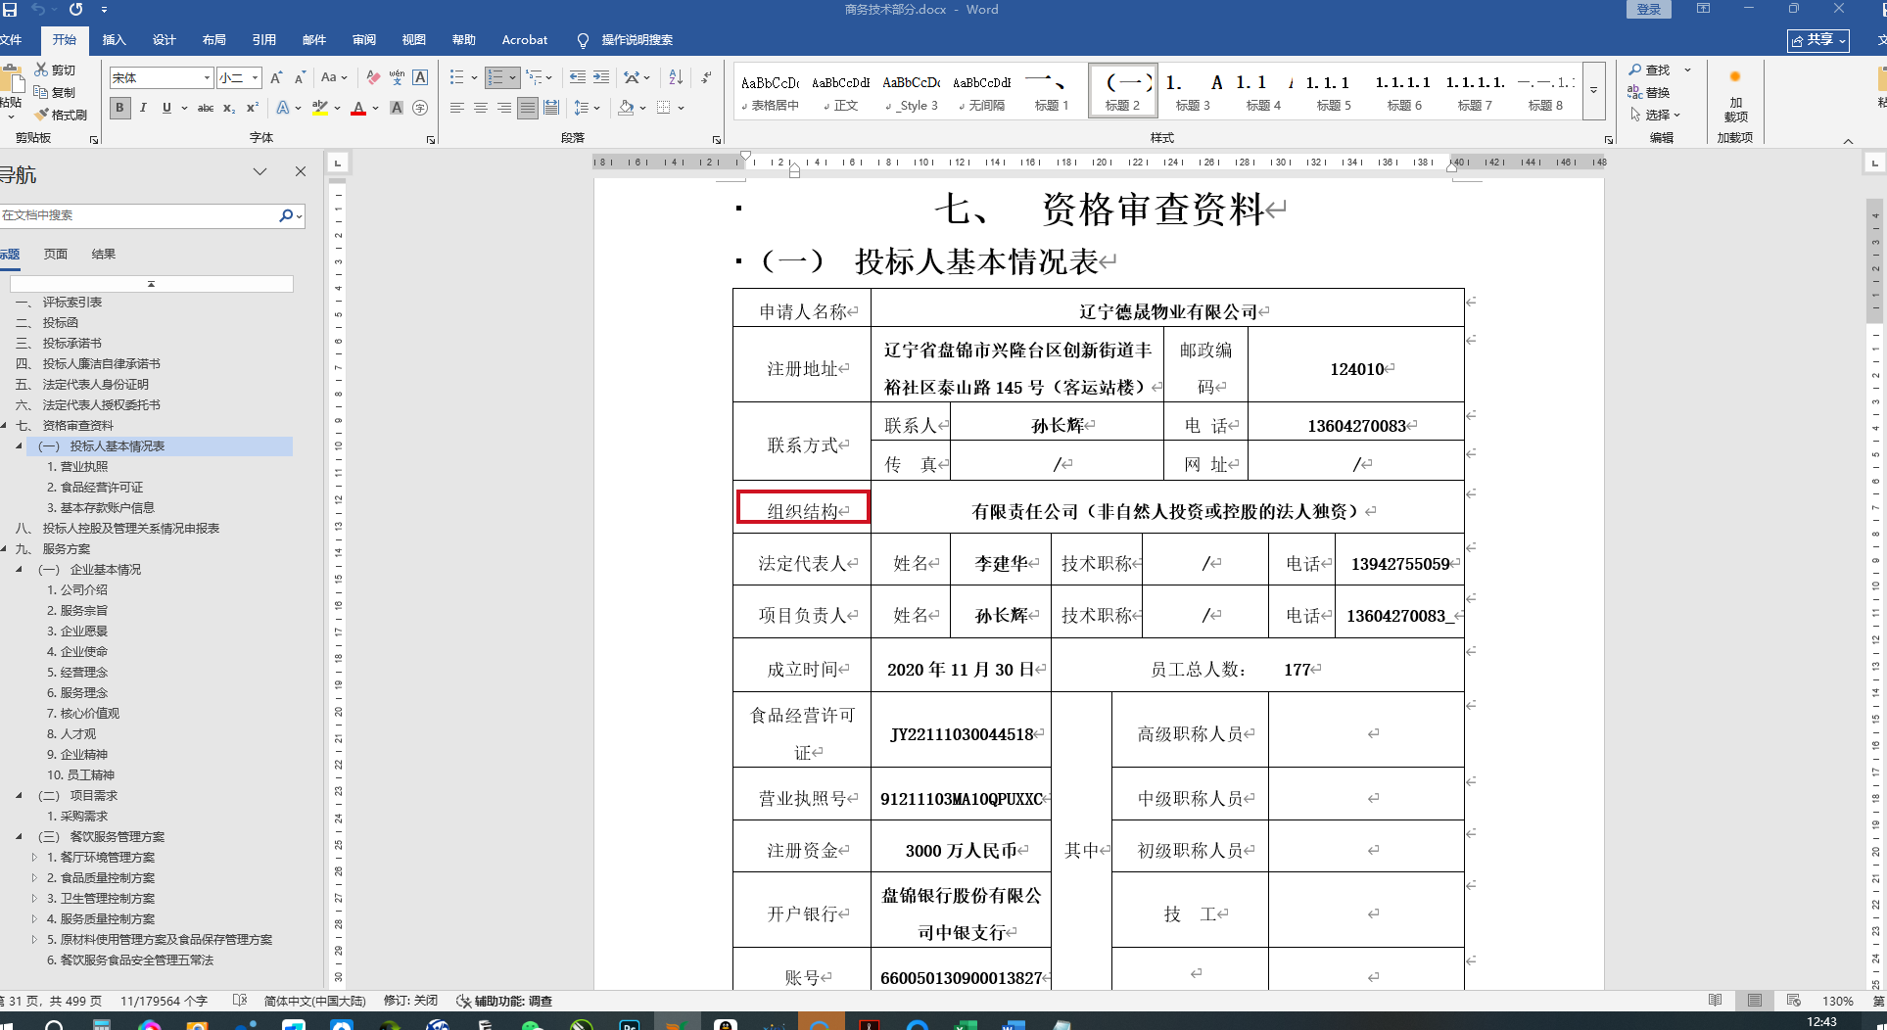Viewport: 1887px width, 1030px height.
Task: Open the 插入 (Insert) ribbon tab
Action: click(115, 40)
